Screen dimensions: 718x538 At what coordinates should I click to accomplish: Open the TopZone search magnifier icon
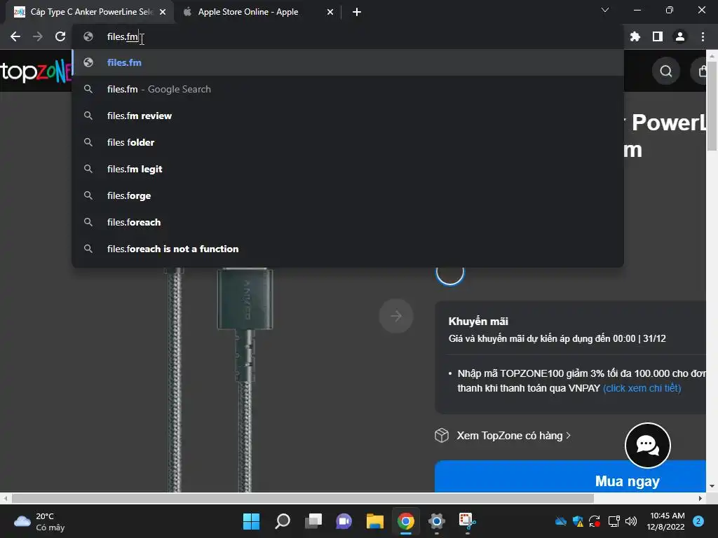666,71
